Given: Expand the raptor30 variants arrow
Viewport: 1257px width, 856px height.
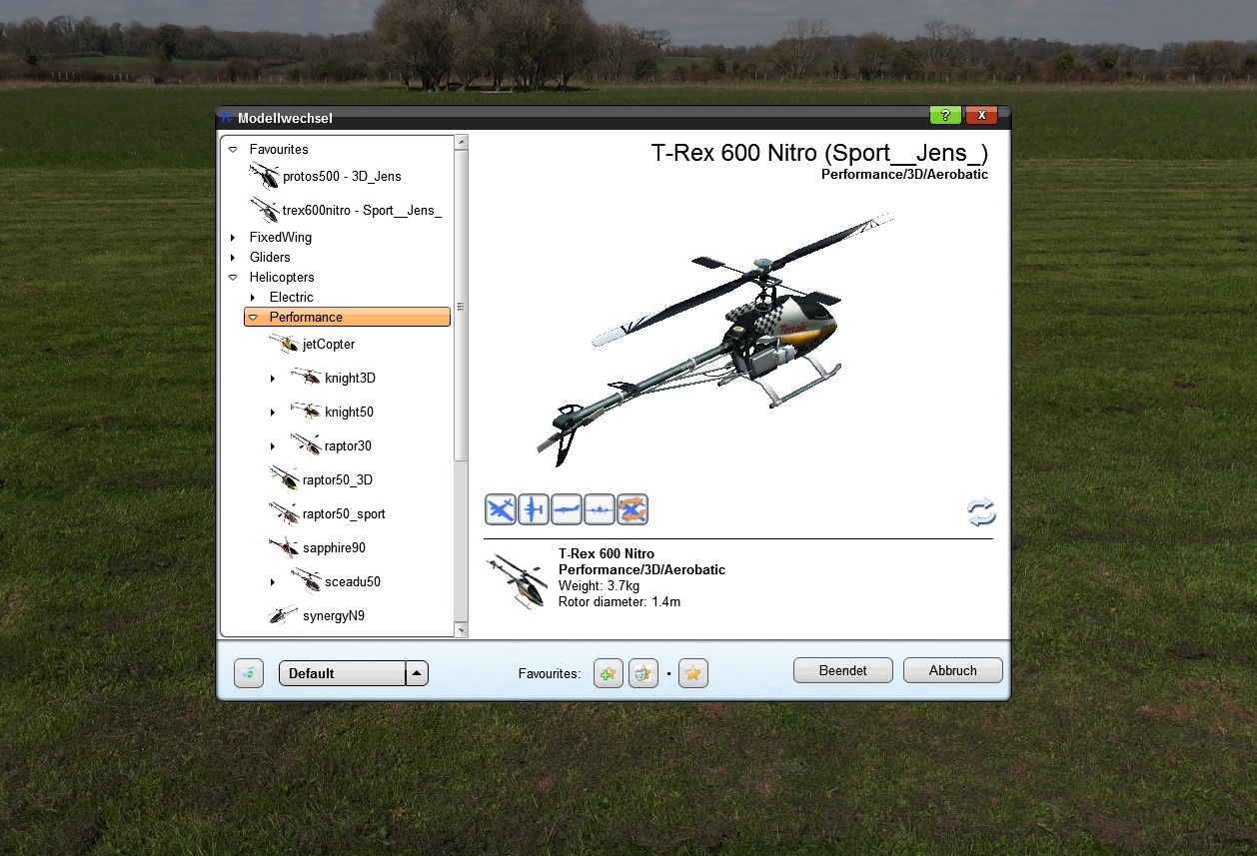Looking at the screenshot, I should 273,446.
